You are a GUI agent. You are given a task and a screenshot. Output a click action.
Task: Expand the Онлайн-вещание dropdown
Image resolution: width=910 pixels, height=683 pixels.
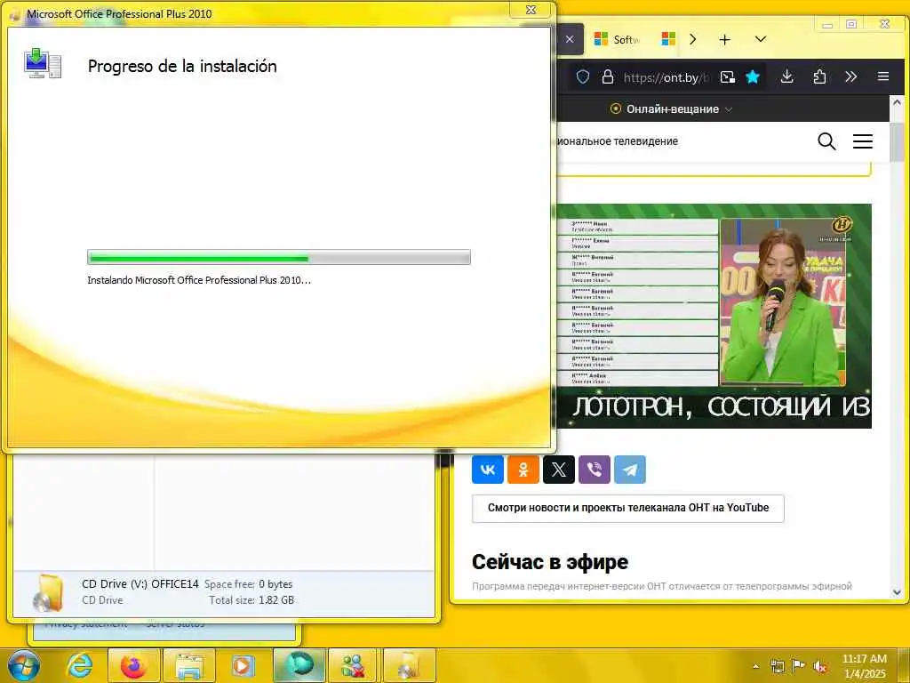tap(672, 108)
